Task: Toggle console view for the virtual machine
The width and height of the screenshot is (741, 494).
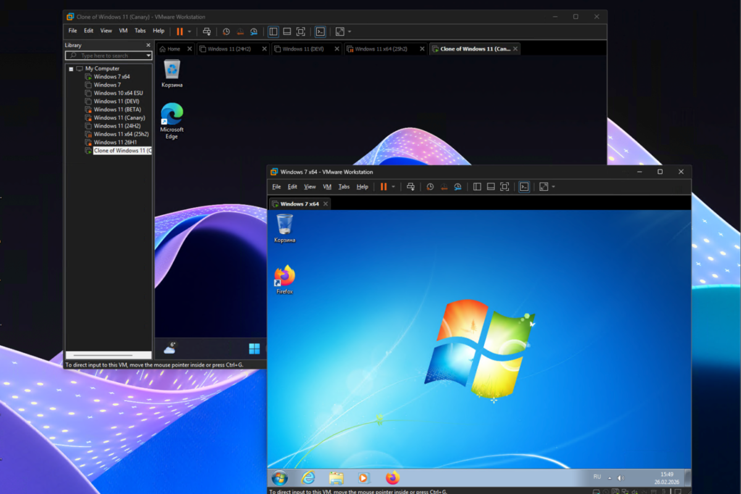Action: click(524, 186)
